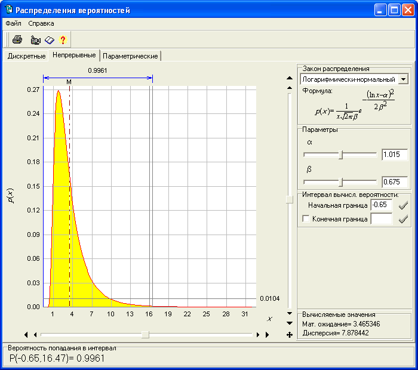
Task: Click the dashed M expectation line on chart
Action: click(70, 197)
